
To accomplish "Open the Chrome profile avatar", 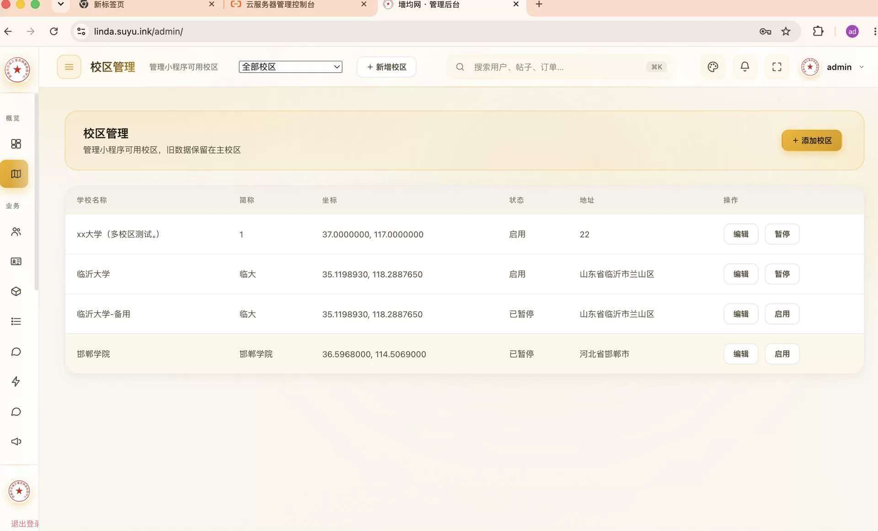I will tap(852, 31).
